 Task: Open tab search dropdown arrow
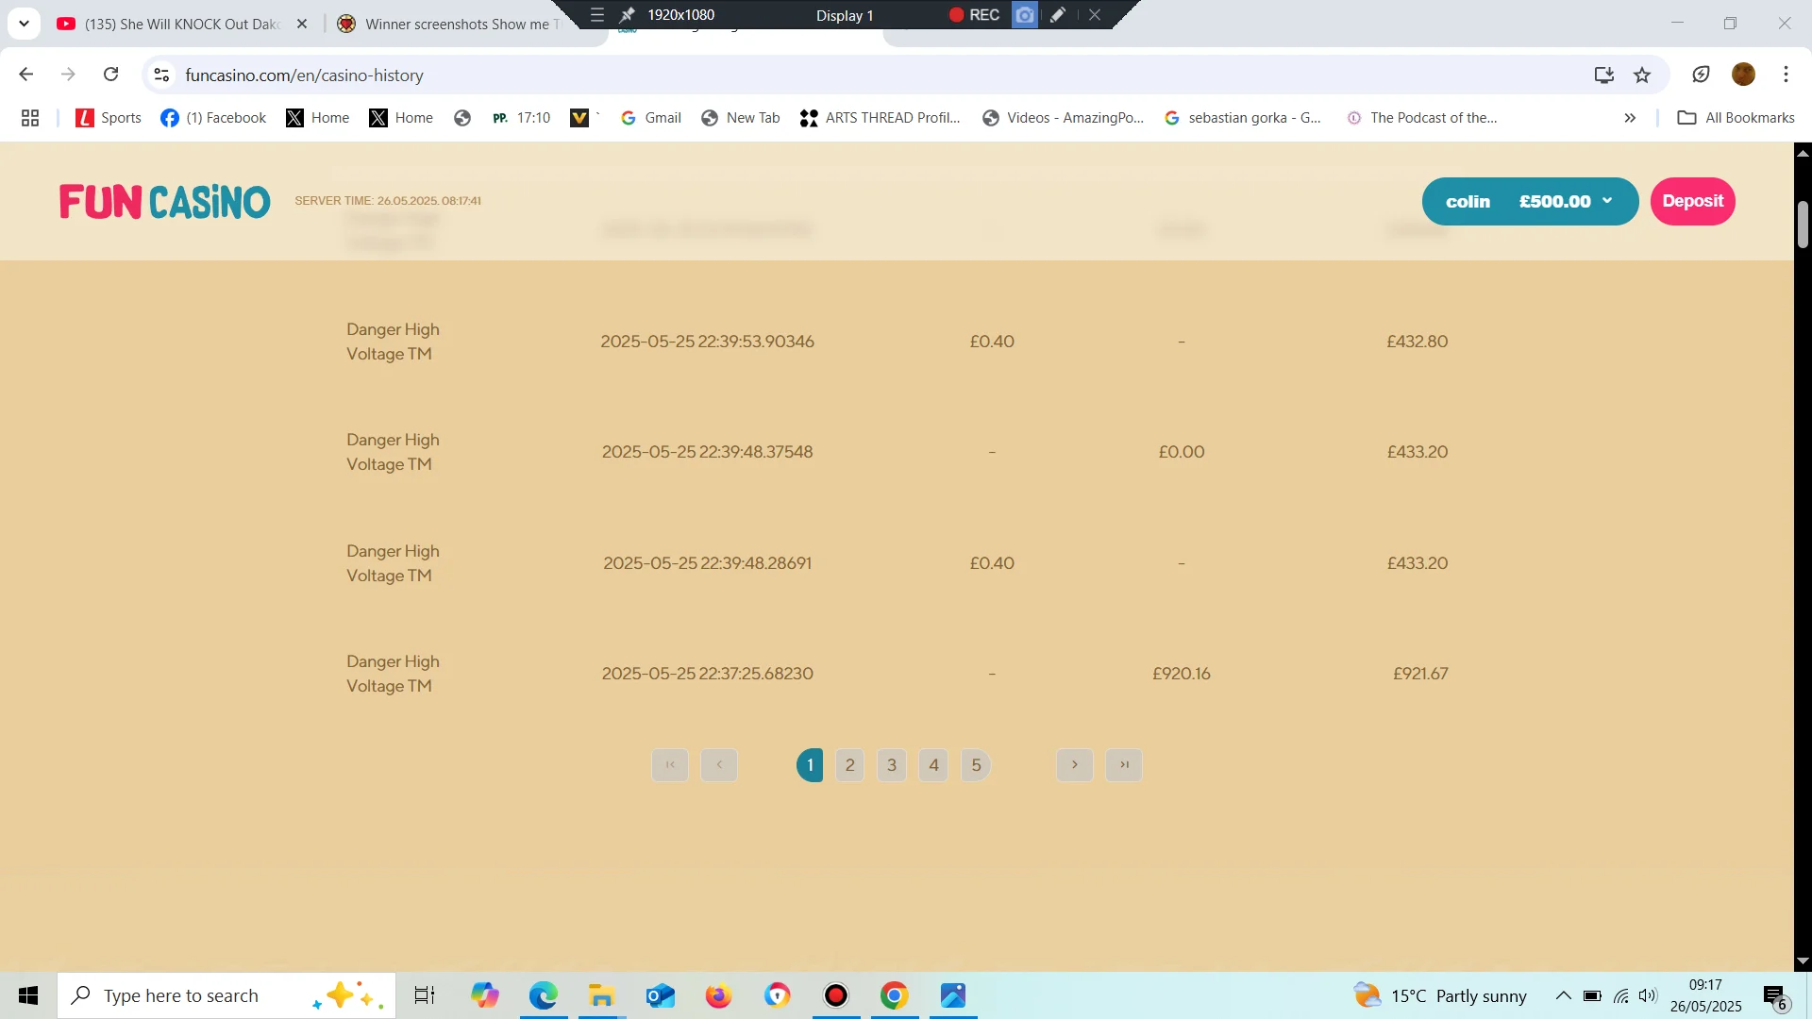pos(24,24)
